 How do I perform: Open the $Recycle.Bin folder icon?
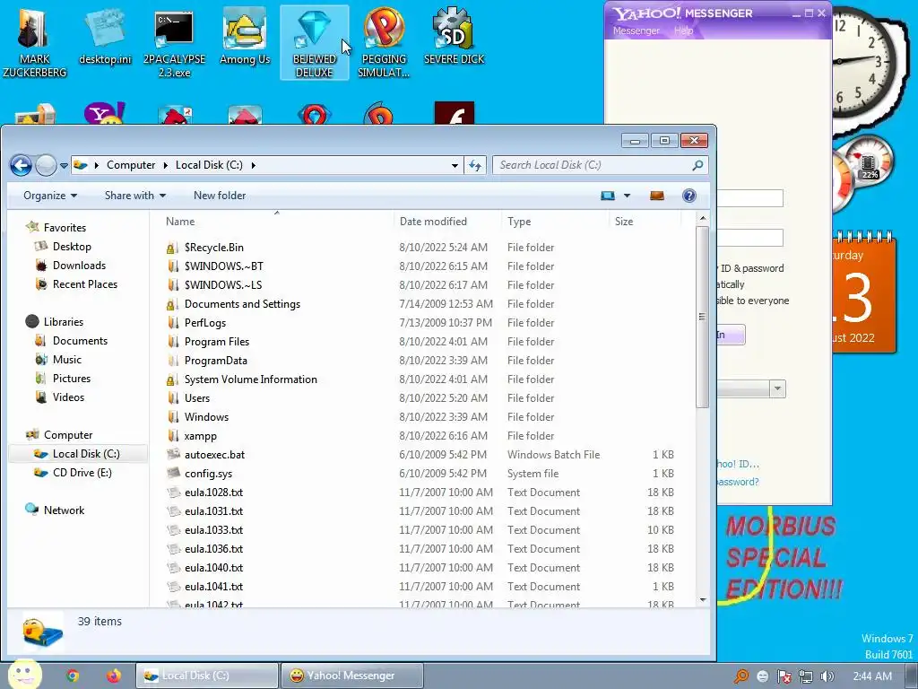tap(171, 248)
